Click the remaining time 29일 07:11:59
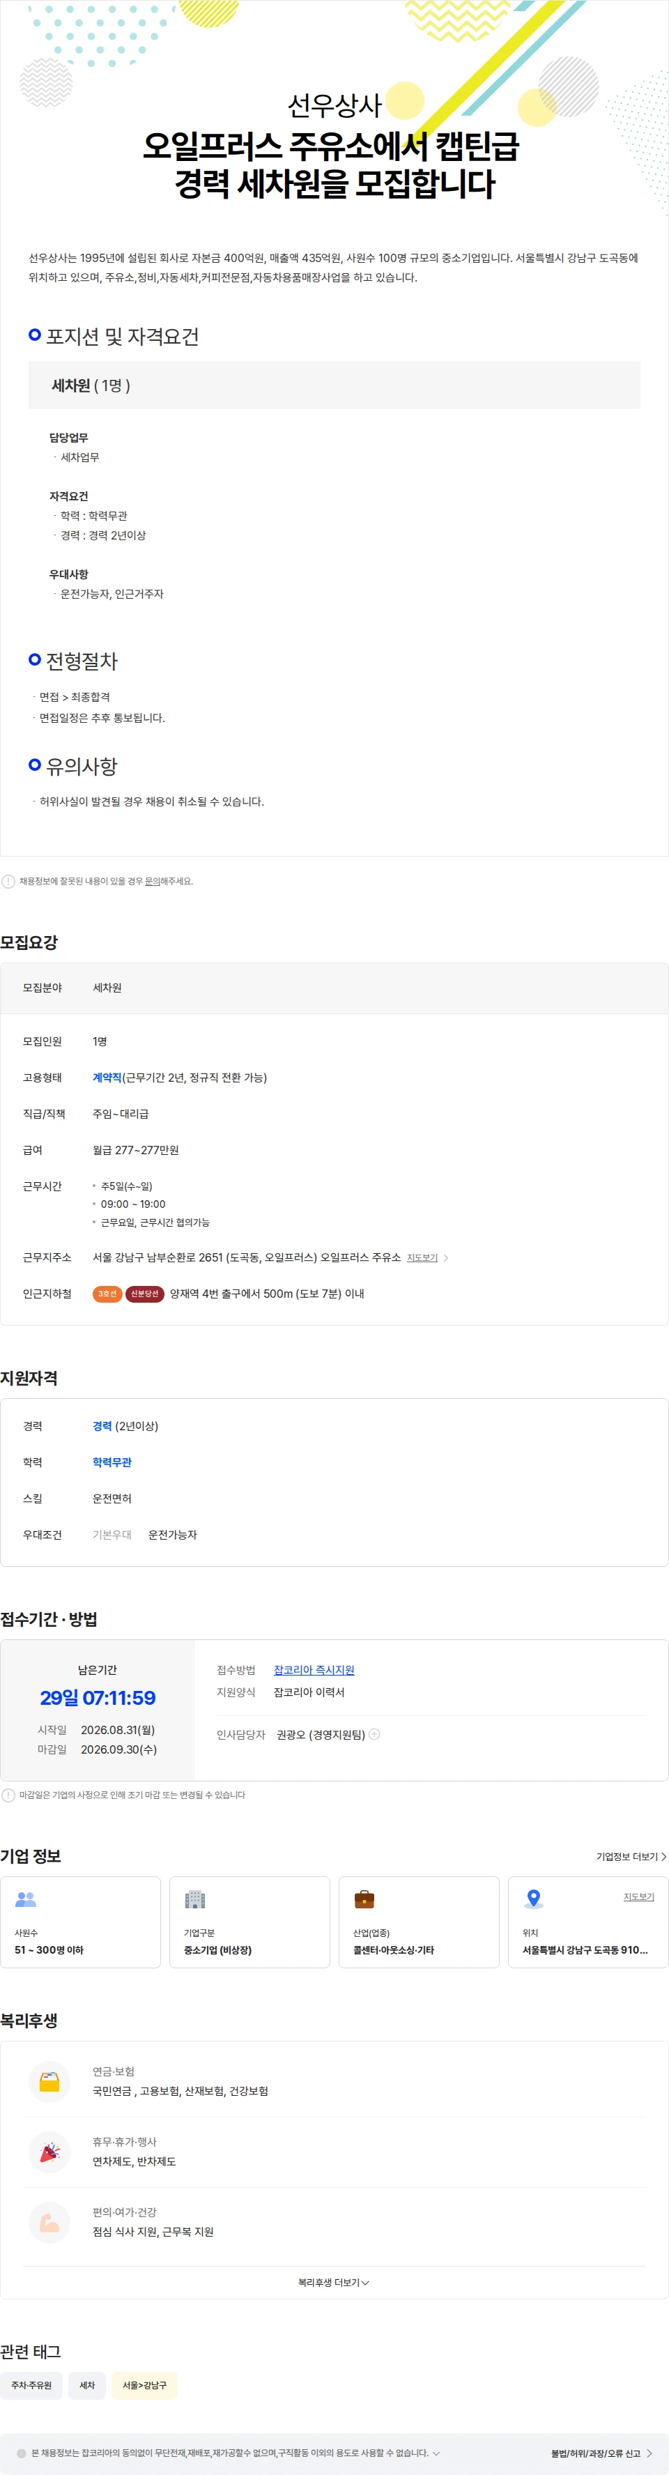 point(97,1698)
